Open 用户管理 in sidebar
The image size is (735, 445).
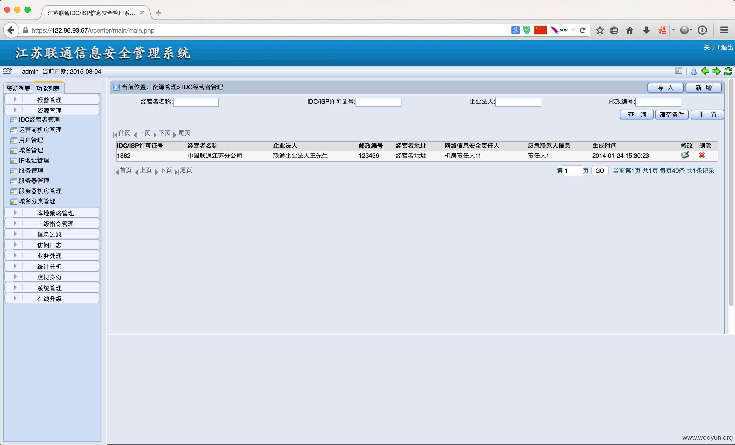point(31,140)
